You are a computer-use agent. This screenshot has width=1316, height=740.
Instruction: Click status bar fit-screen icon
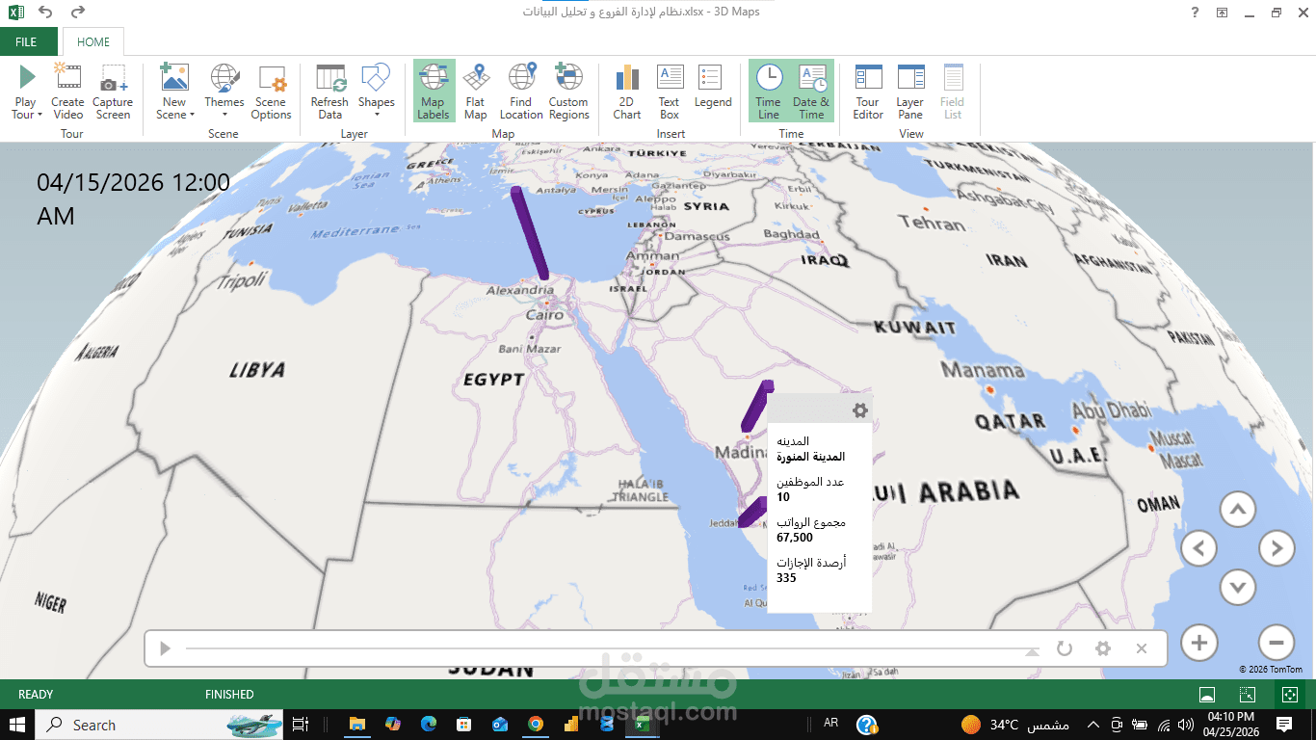[1247, 694]
